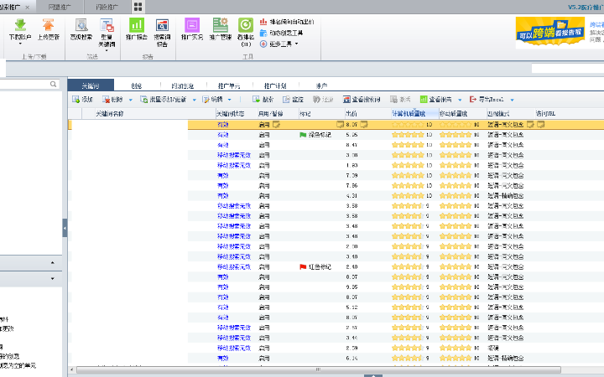Open 动态创意工具 tool
Viewport: 604px width, 377px height.
click(x=281, y=33)
